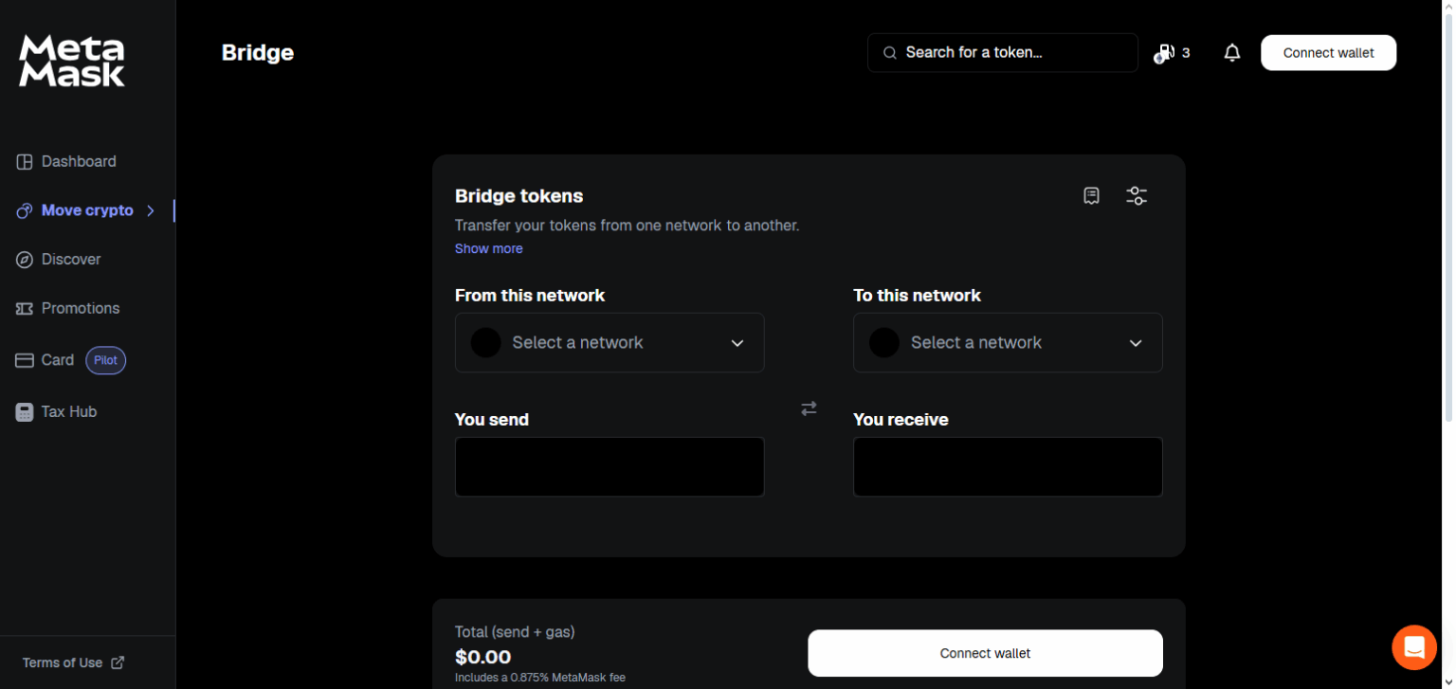The height and width of the screenshot is (689, 1456).
Task: Open the Tax Hub calculator icon
Action: pos(23,411)
